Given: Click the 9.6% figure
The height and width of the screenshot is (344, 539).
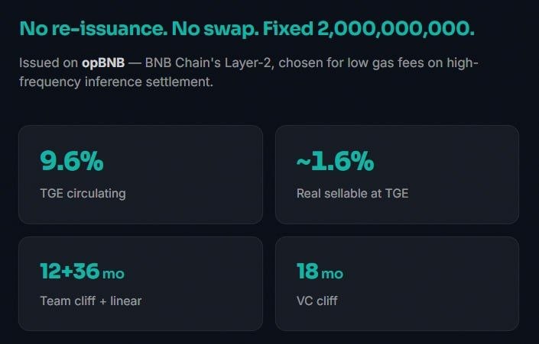Looking at the screenshot, I should click(72, 161).
